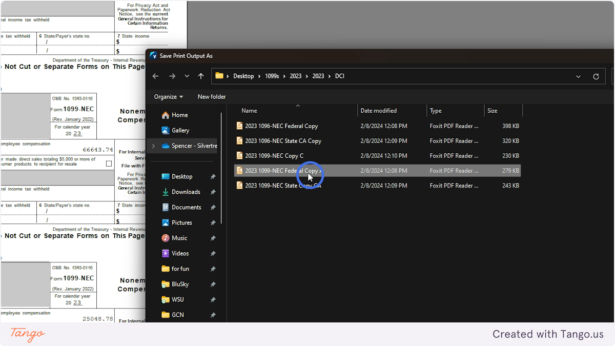This screenshot has height=346, width=615.
Task: Refresh the folder view
Action: tap(596, 76)
